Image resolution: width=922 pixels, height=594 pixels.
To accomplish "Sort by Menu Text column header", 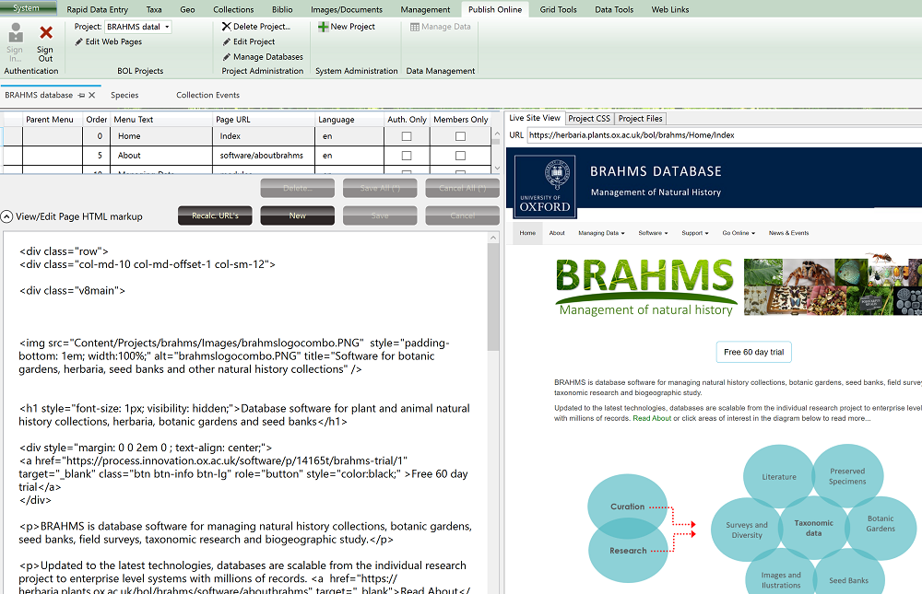I will [x=161, y=120].
